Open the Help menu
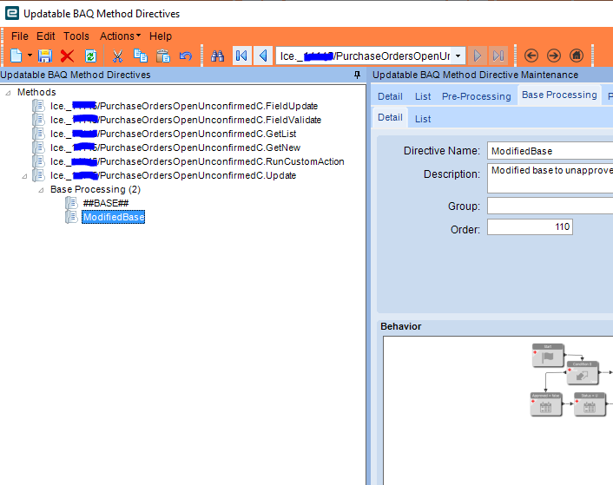The width and height of the screenshot is (613, 485). (161, 36)
